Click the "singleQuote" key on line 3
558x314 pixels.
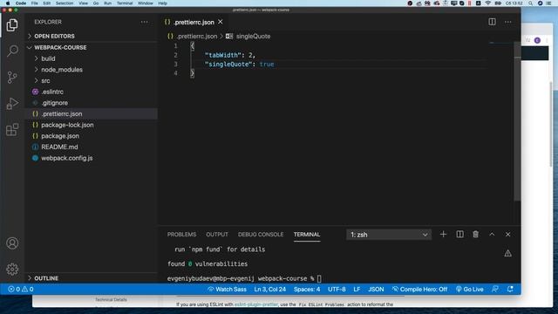[x=228, y=64]
